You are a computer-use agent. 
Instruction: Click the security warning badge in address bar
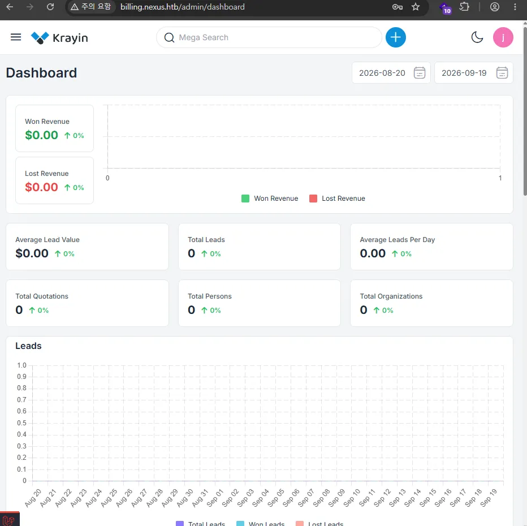tap(90, 7)
